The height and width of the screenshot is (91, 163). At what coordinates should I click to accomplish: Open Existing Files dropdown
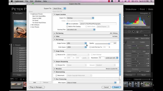(x=81, y=30)
